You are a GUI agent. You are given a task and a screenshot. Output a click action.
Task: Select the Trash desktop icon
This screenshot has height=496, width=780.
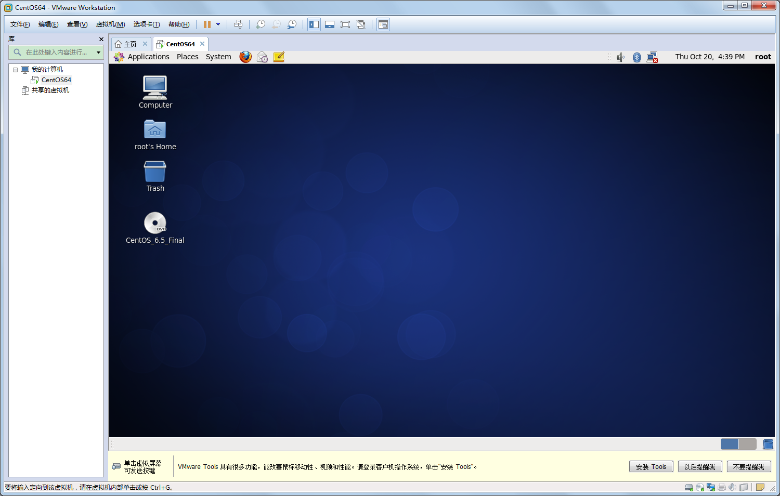tap(155, 176)
